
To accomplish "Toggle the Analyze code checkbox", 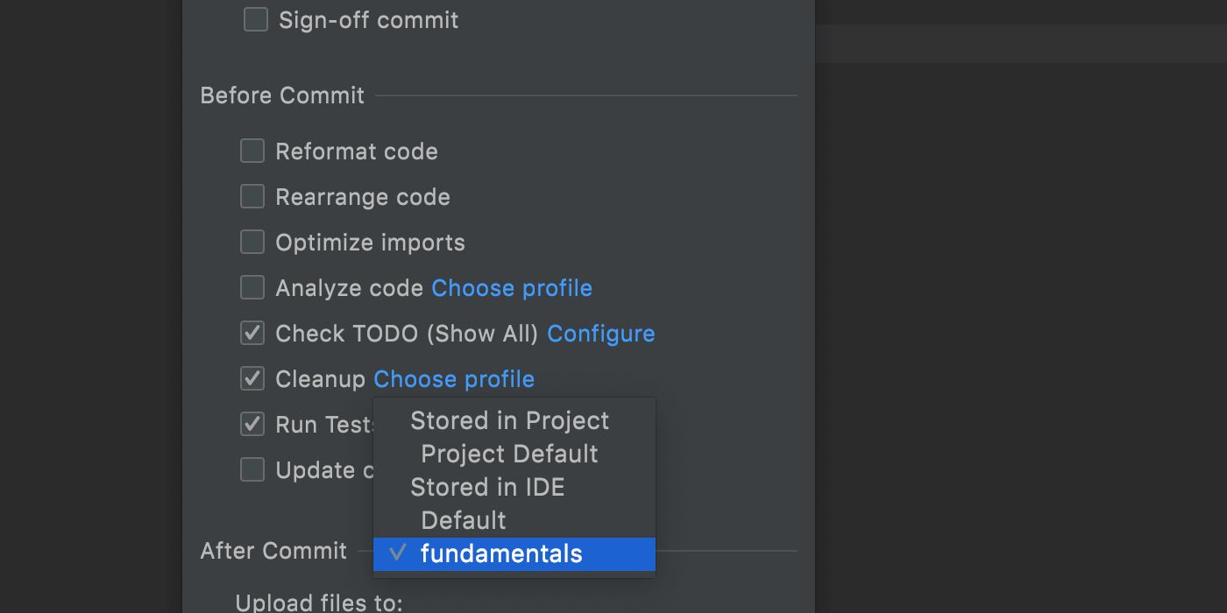I will 252,287.
